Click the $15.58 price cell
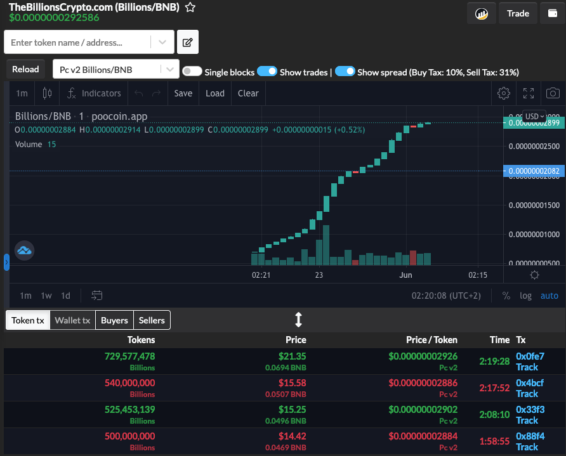Viewport: 566px width, 456px height. [292, 383]
